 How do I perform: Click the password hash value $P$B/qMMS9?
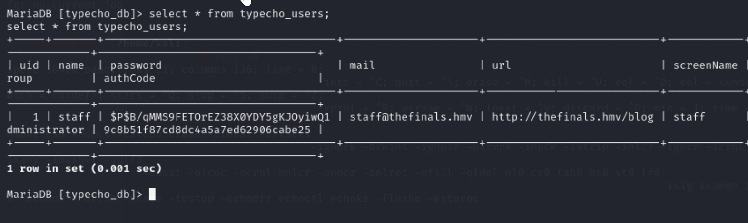220,117
